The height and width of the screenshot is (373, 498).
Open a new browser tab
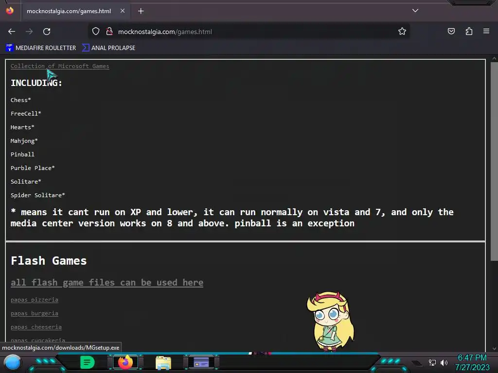[141, 11]
